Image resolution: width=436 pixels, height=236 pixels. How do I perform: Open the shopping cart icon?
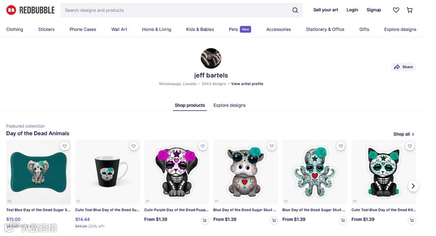click(x=410, y=10)
